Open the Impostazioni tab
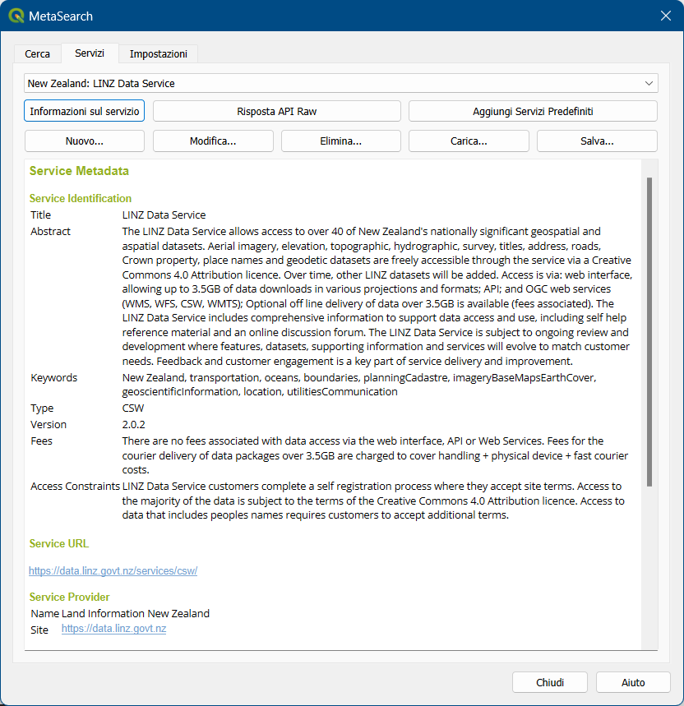 coord(159,53)
